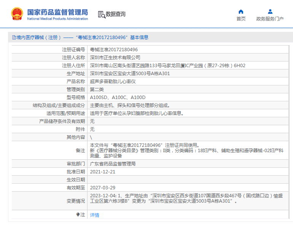The width and height of the screenshot is (293, 225).
Task: Select approval department 广东省药品监督管理局
Action: (x=113, y=164)
